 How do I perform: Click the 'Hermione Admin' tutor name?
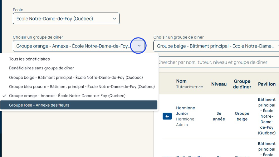click(185, 122)
